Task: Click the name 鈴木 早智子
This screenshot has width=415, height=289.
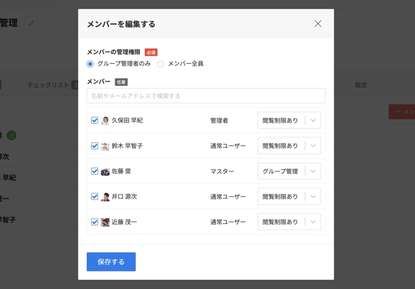Action: tap(127, 146)
